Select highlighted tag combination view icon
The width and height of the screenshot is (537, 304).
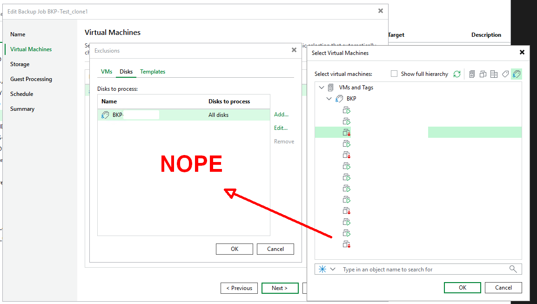coord(517,74)
